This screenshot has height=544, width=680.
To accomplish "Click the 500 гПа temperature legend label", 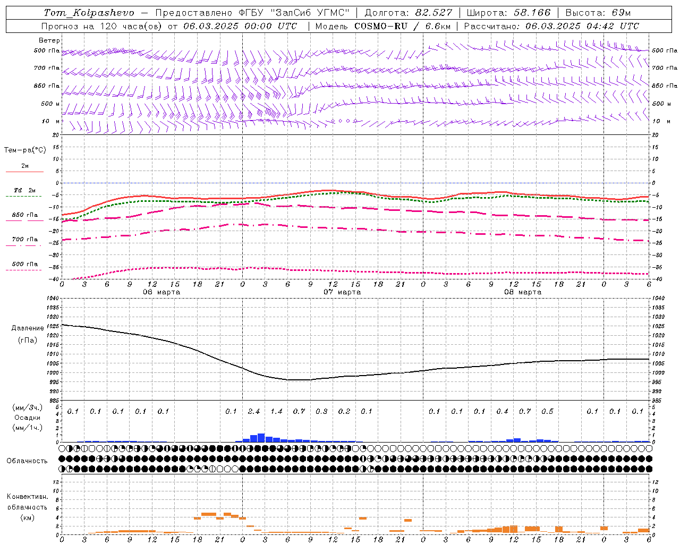I will [x=24, y=264].
